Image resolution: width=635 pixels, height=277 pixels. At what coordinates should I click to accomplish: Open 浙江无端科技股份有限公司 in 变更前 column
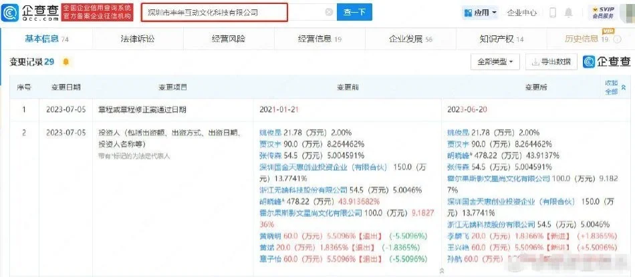(x=303, y=190)
